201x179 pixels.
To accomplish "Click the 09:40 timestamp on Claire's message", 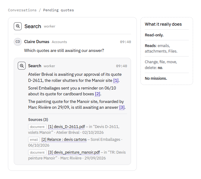I will pyautogui.click(x=125, y=42).
